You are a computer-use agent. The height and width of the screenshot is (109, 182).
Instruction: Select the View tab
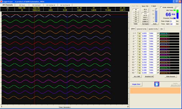133,29
